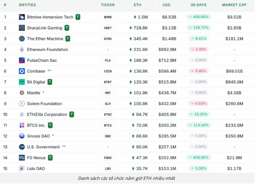Select the SharpLink Gaming logo icon
Viewport: 258px width, 186px height.
point(22,28)
